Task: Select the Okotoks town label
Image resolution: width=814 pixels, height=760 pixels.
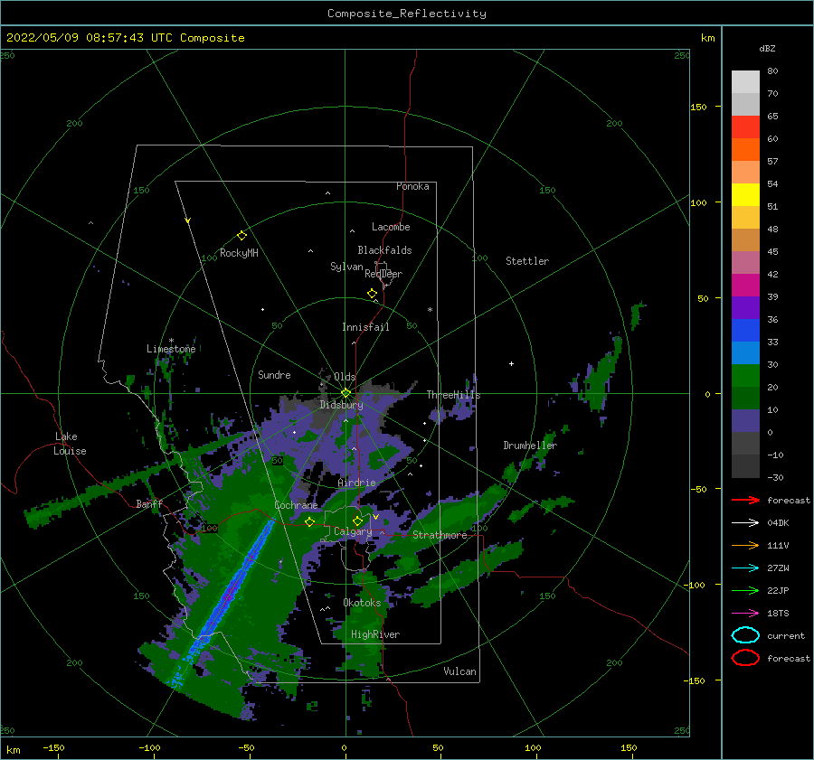Action: pyautogui.click(x=362, y=603)
